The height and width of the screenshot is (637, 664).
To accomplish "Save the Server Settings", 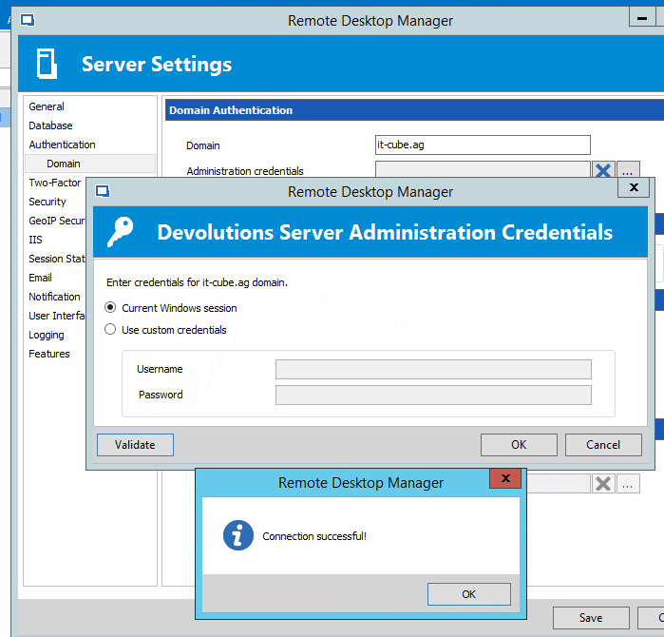I will [x=591, y=618].
